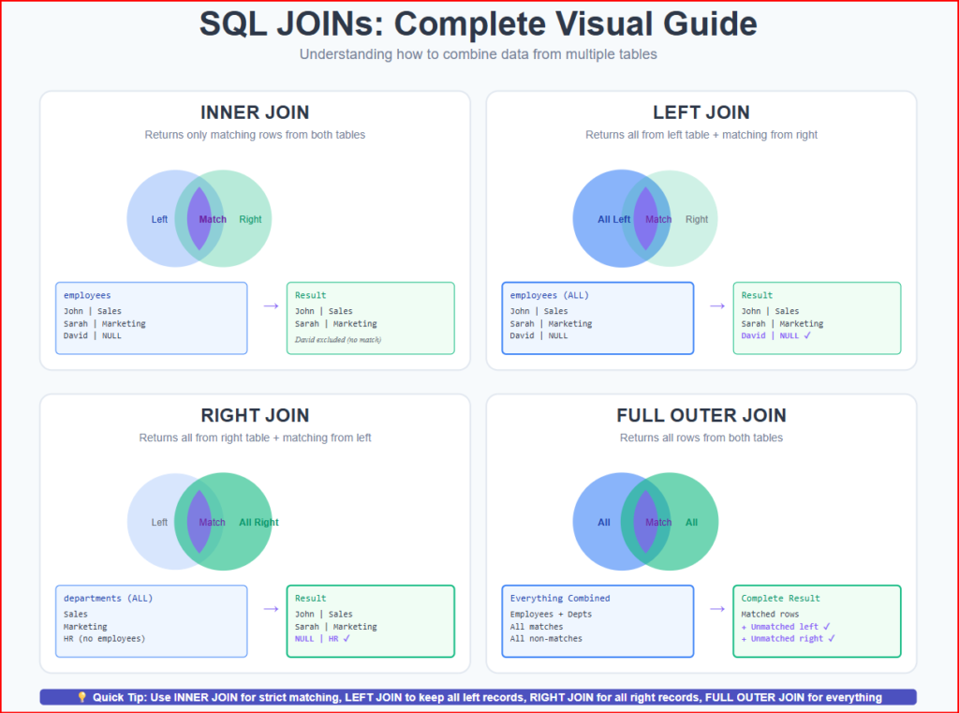
Task: Click 'Result' header in INNER JOIN card
Action: (x=311, y=295)
